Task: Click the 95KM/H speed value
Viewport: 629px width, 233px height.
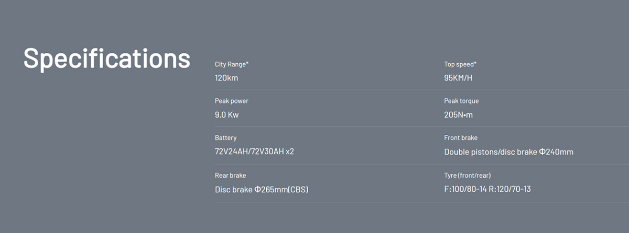Action: [x=458, y=78]
